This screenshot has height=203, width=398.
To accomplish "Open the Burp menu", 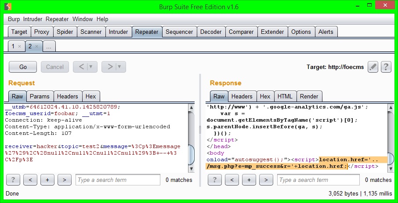I will (x=14, y=19).
